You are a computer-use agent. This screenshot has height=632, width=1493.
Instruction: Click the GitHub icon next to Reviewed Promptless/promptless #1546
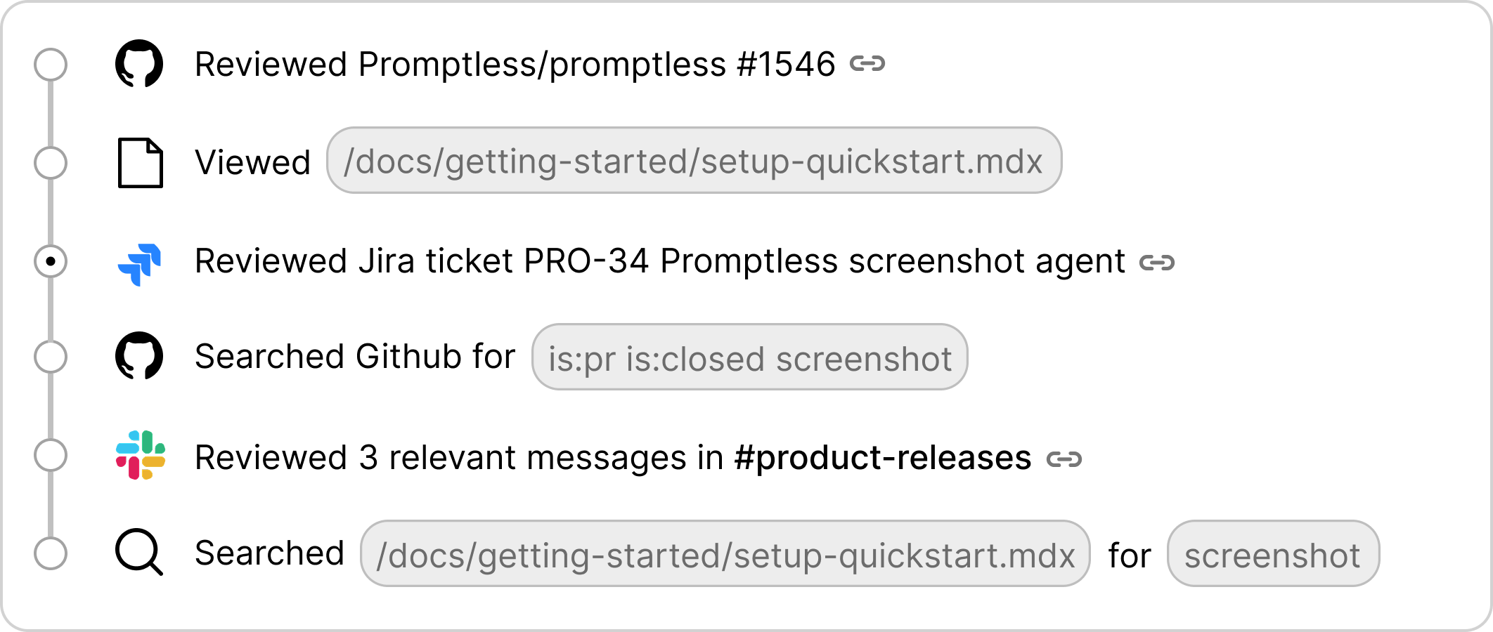click(138, 63)
